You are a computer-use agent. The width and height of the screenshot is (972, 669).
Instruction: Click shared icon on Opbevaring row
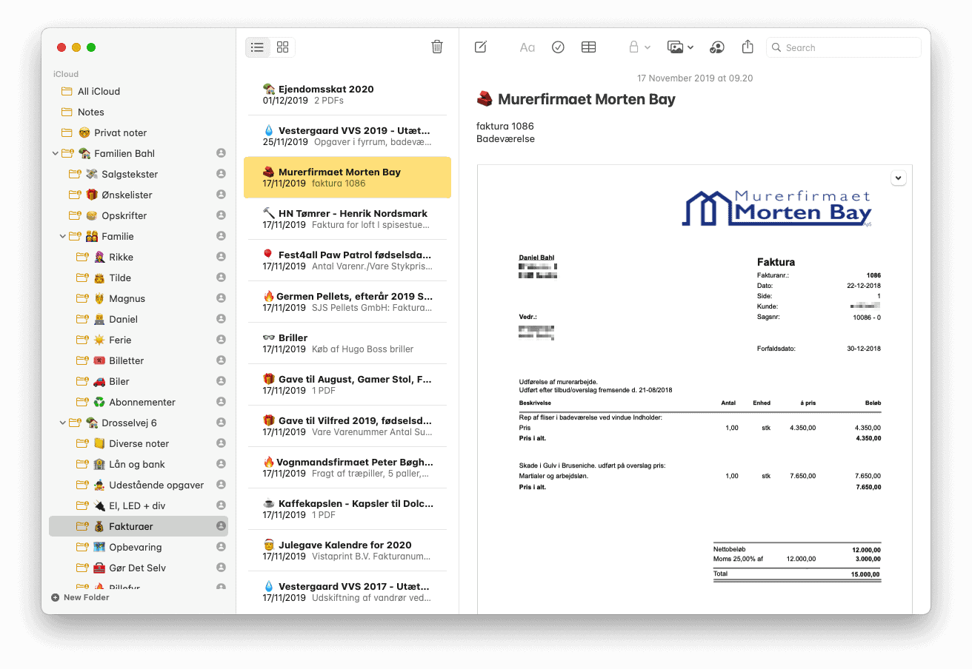click(221, 547)
